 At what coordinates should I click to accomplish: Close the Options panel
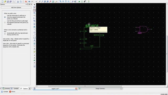pyautogui.click(x=31, y=4)
